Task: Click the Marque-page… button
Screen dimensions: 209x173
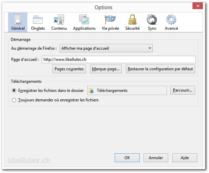Action: (106, 69)
